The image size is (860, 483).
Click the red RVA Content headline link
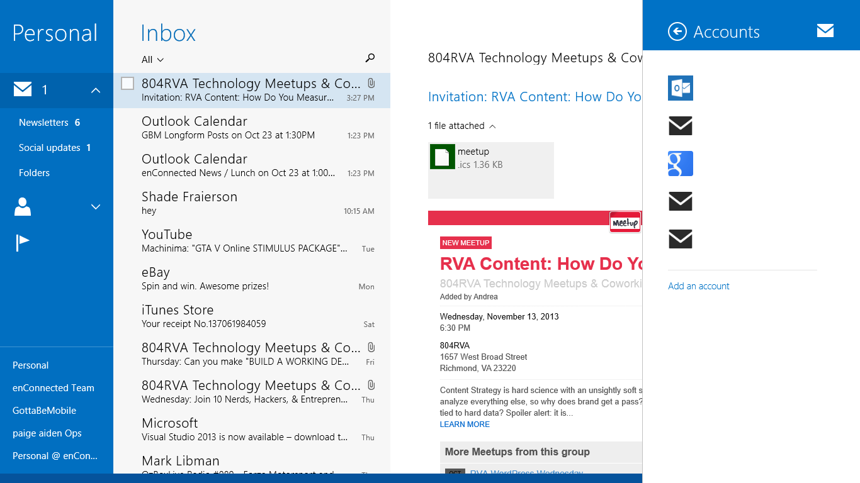541,264
